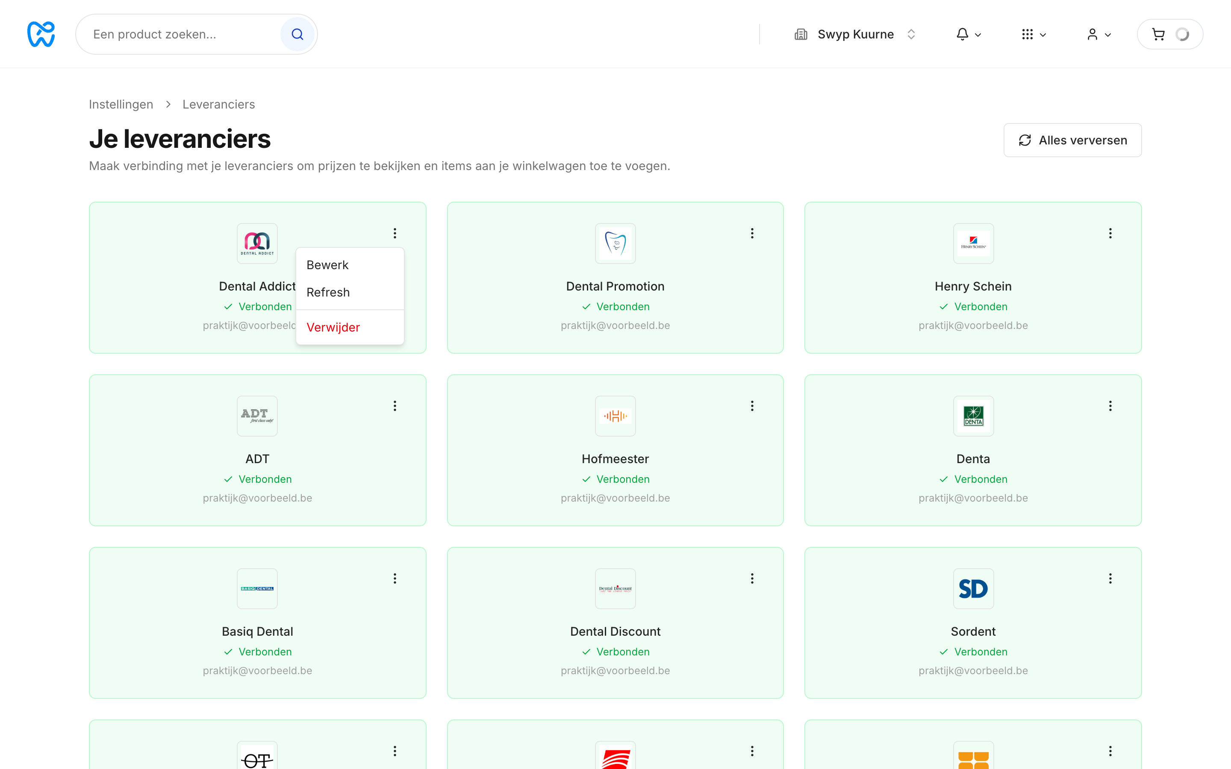Open the Sordent three-dot menu

(x=1110, y=578)
